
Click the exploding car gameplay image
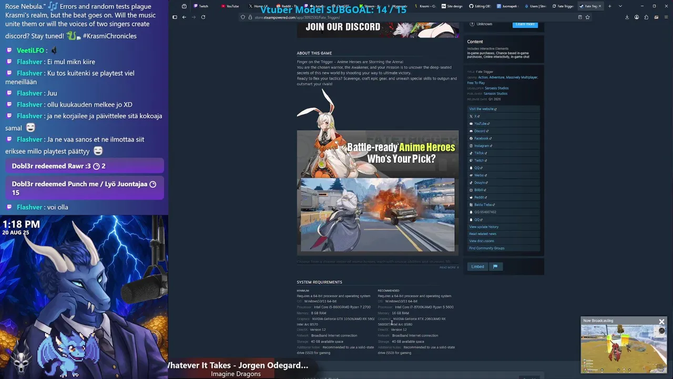[378, 215]
